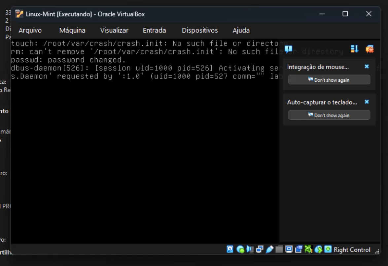The image size is (388, 266).
Task: Click the hard disk activity status icon
Action: (230, 249)
